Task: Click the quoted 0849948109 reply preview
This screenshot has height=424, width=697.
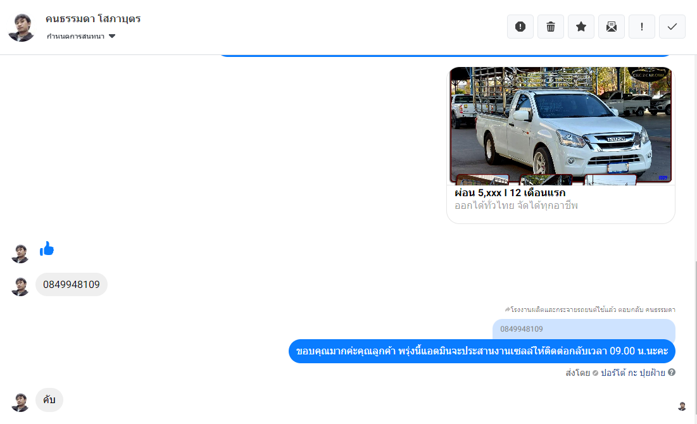Action: (584, 329)
